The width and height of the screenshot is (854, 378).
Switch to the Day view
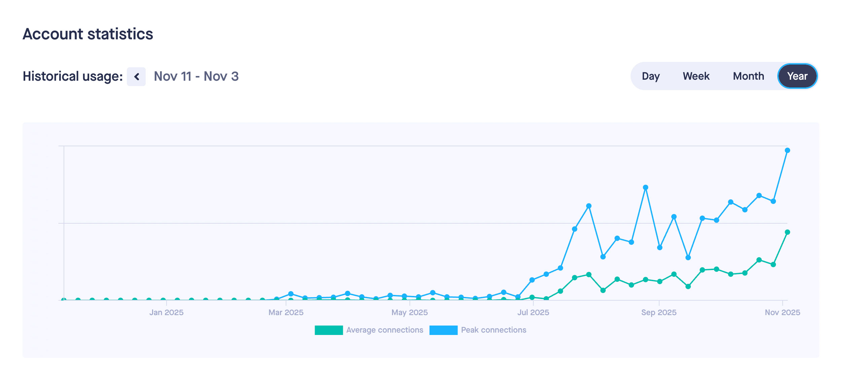point(650,76)
